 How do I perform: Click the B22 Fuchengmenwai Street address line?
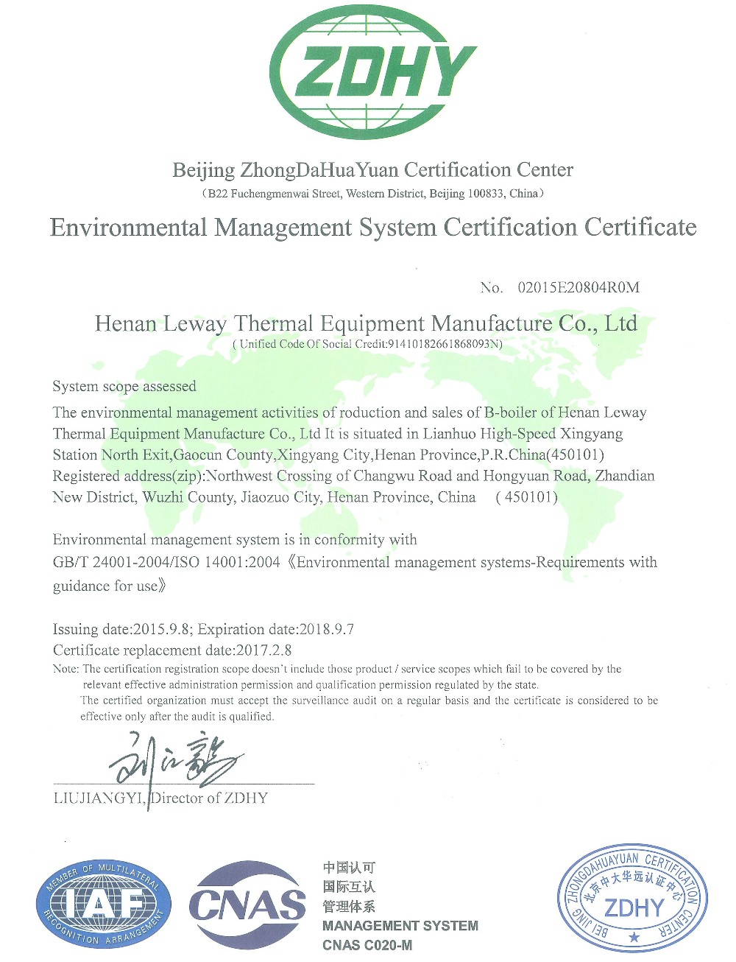tap(372, 194)
